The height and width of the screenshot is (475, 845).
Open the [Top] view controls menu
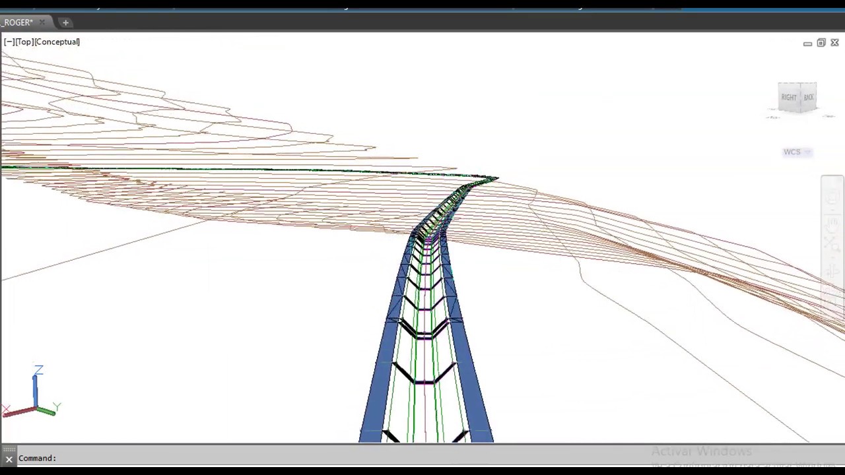24,42
